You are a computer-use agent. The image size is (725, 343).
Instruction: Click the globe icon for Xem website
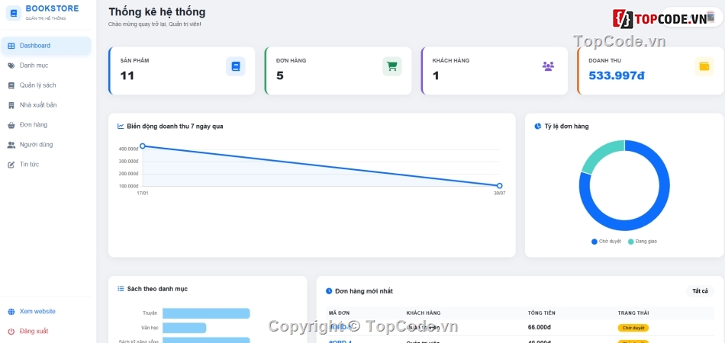[x=11, y=312]
